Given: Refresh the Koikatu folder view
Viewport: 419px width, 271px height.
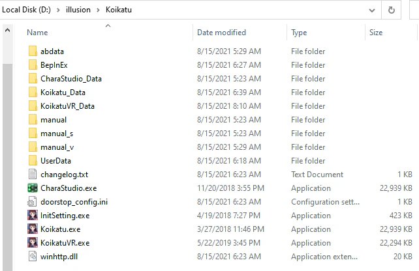Looking at the screenshot, I should [x=391, y=10].
